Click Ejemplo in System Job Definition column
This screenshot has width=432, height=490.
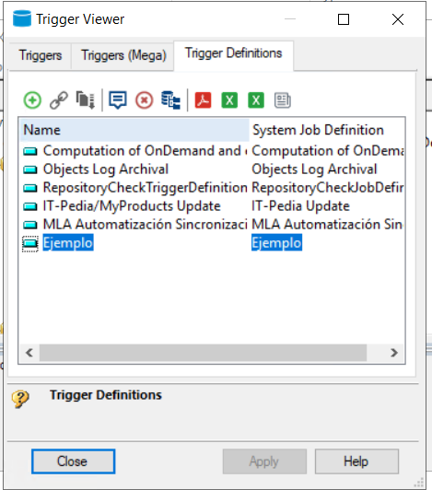click(276, 243)
